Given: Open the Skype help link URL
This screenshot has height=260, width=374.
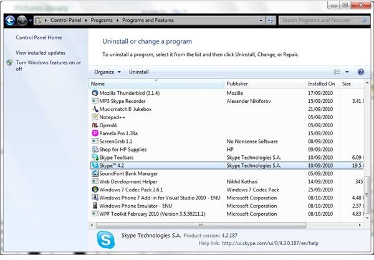Looking at the screenshot, I should coord(271,243).
